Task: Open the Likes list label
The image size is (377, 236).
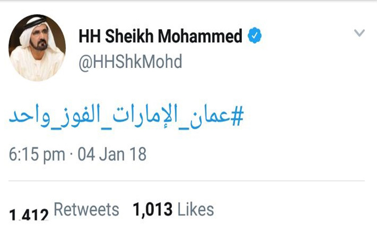Action: tap(196, 209)
